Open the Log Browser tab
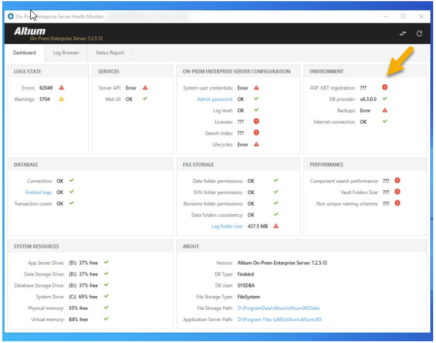 click(66, 53)
